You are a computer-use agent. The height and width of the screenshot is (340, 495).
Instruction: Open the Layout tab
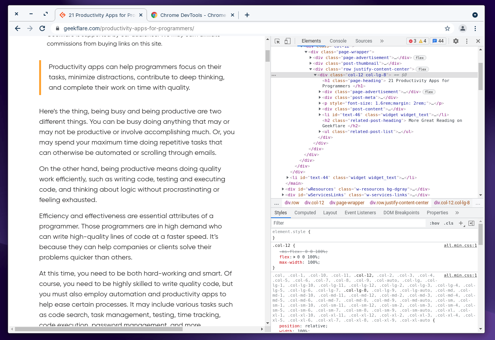330,213
